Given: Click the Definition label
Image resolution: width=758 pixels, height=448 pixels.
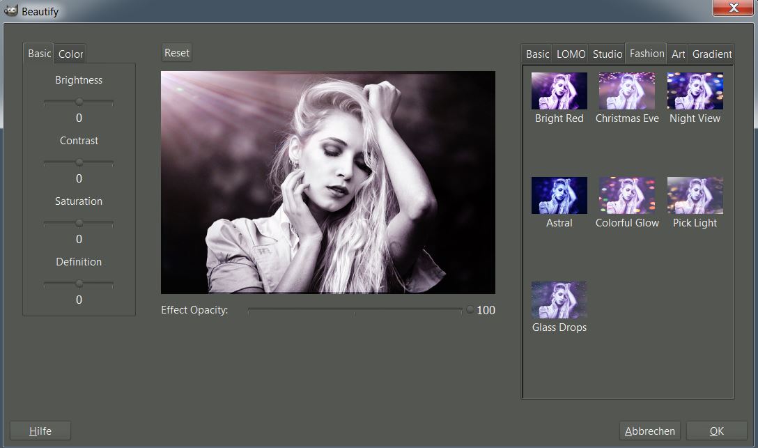Looking at the screenshot, I should [79, 262].
